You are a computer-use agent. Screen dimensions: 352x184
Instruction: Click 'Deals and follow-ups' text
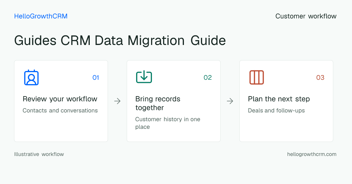tap(276, 111)
